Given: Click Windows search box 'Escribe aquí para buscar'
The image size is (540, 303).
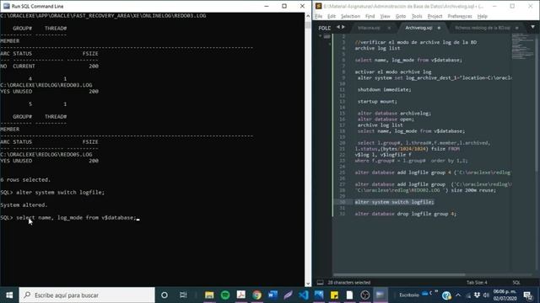Looking at the screenshot, I should point(87,295).
